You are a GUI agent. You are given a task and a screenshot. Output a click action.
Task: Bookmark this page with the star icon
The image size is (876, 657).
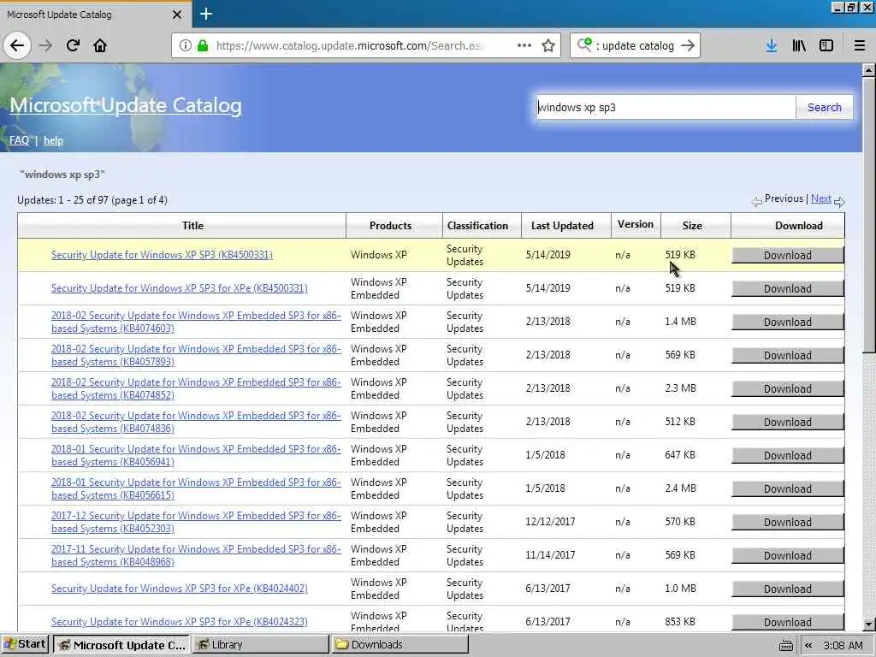548,45
